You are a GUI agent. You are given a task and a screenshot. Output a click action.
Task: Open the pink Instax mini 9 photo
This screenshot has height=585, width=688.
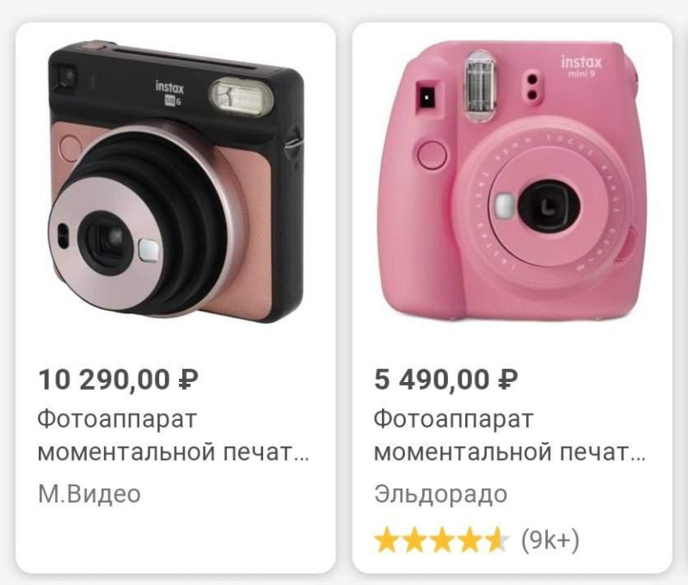pyautogui.click(x=512, y=181)
